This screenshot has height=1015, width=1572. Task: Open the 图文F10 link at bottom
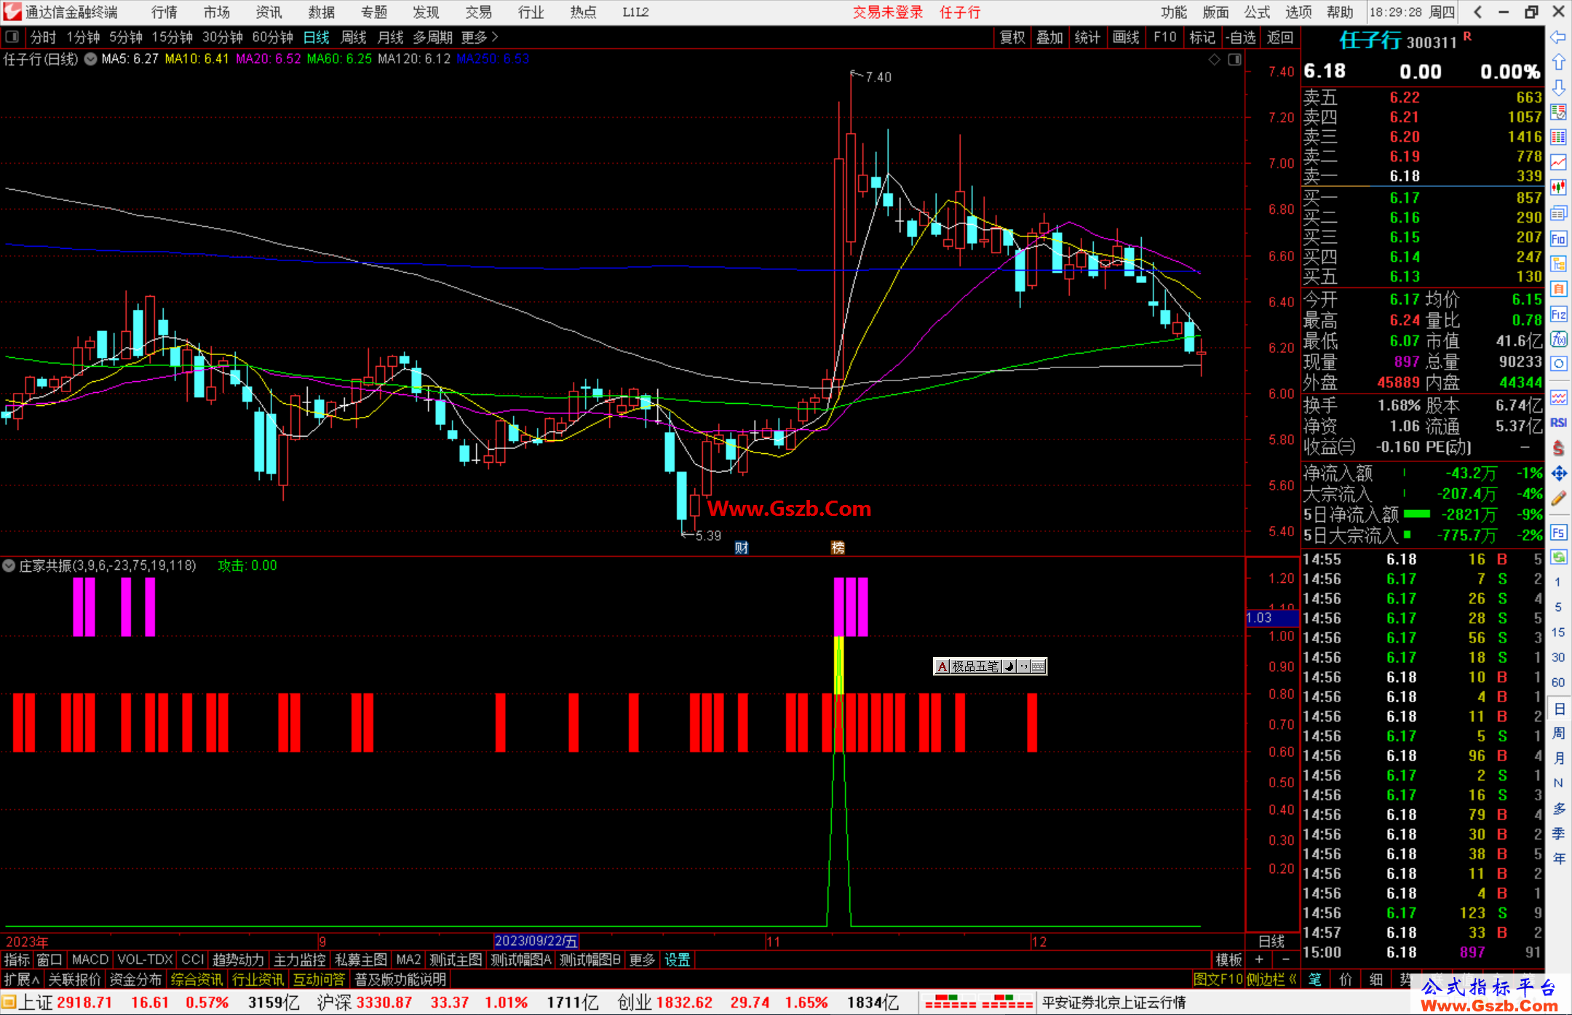(x=1218, y=979)
